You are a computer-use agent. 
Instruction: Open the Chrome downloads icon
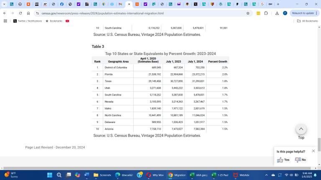pos(277,13)
